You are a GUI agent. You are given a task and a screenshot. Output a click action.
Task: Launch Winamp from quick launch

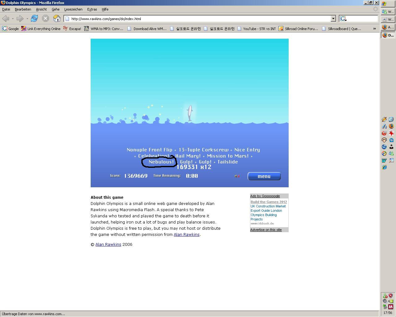click(x=384, y=119)
